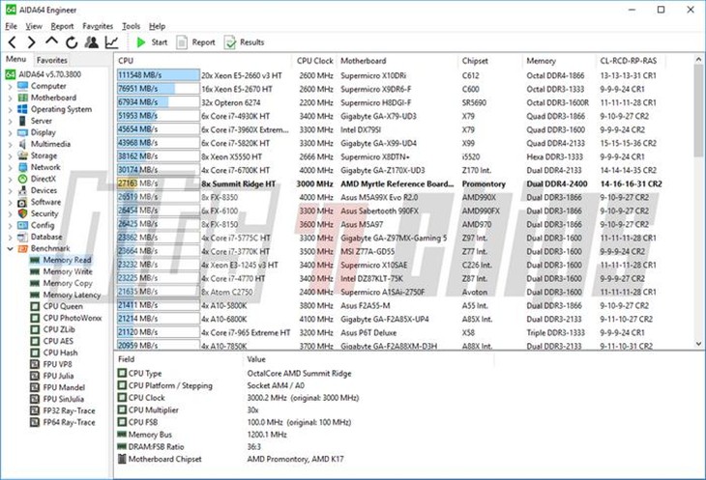Click the 111548 MB/s result bar

158,75
